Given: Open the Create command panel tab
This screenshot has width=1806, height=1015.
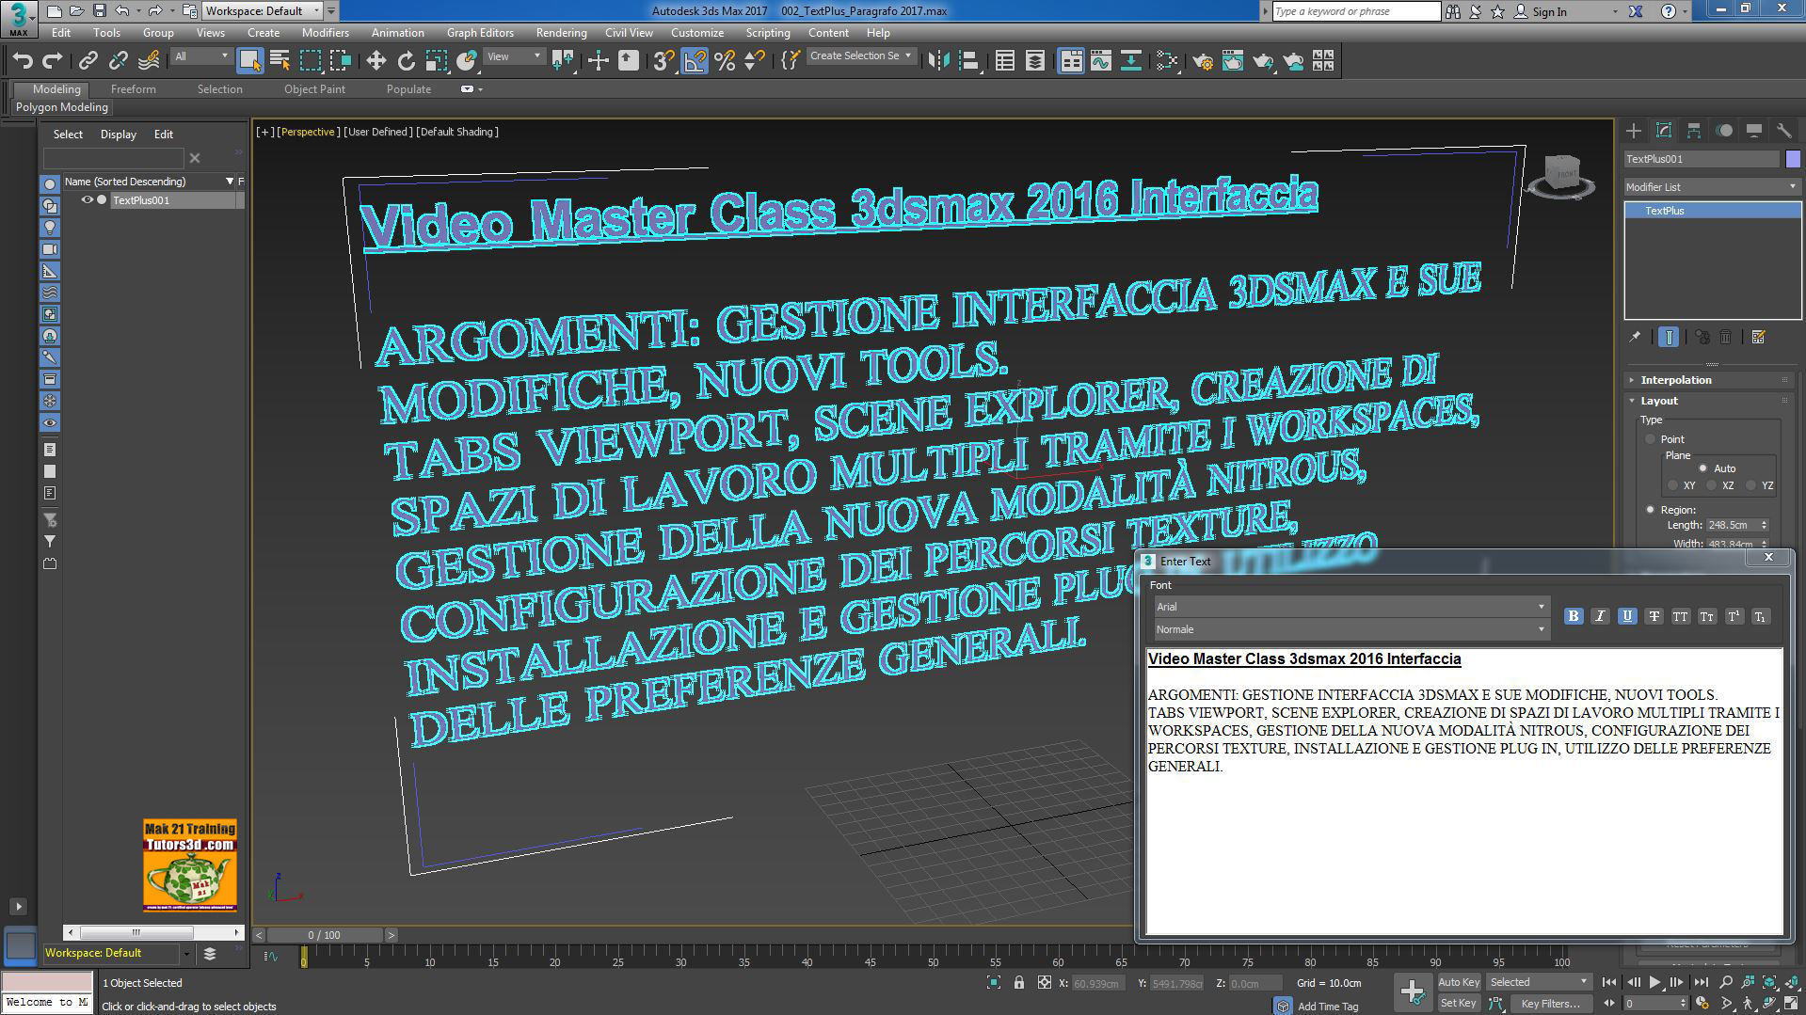Looking at the screenshot, I should tap(1634, 131).
